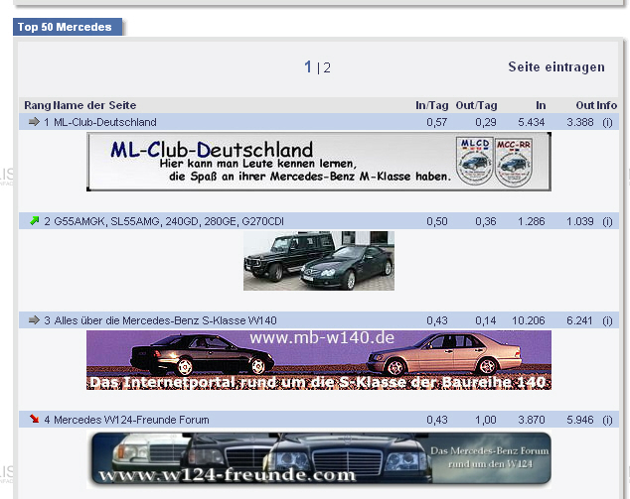630x499 pixels.
Task: Click the Info column header
Action: (606, 105)
